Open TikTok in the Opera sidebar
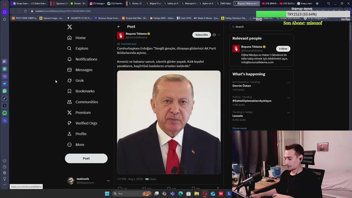Image resolution: width=352 pixels, height=198 pixels. (4, 98)
